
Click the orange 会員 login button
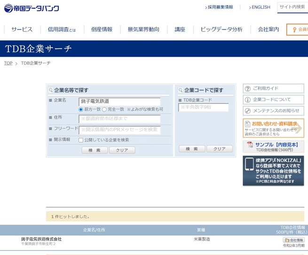tap(297, 30)
